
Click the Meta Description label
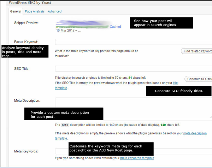27,101
